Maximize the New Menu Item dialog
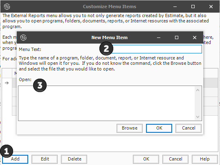Image resolution: width=220 pixels, height=165 pixels. pyautogui.click(x=177, y=37)
